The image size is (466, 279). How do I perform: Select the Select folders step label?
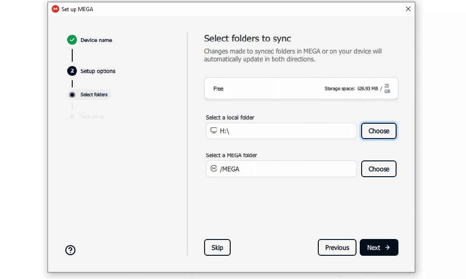click(94, 95)
